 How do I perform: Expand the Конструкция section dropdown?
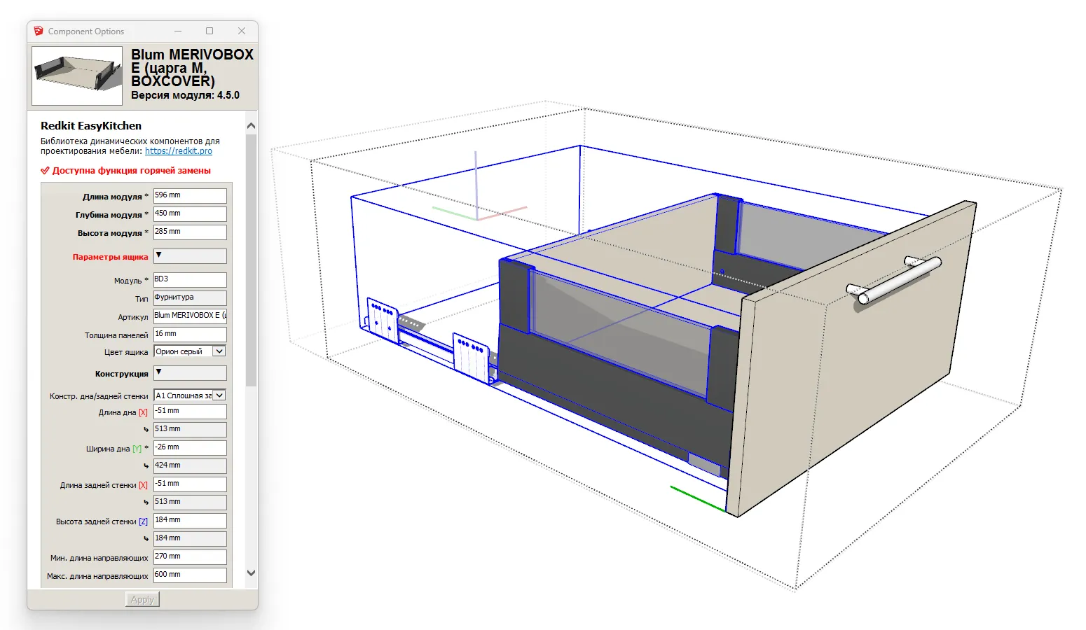click(x=190, y=373)
